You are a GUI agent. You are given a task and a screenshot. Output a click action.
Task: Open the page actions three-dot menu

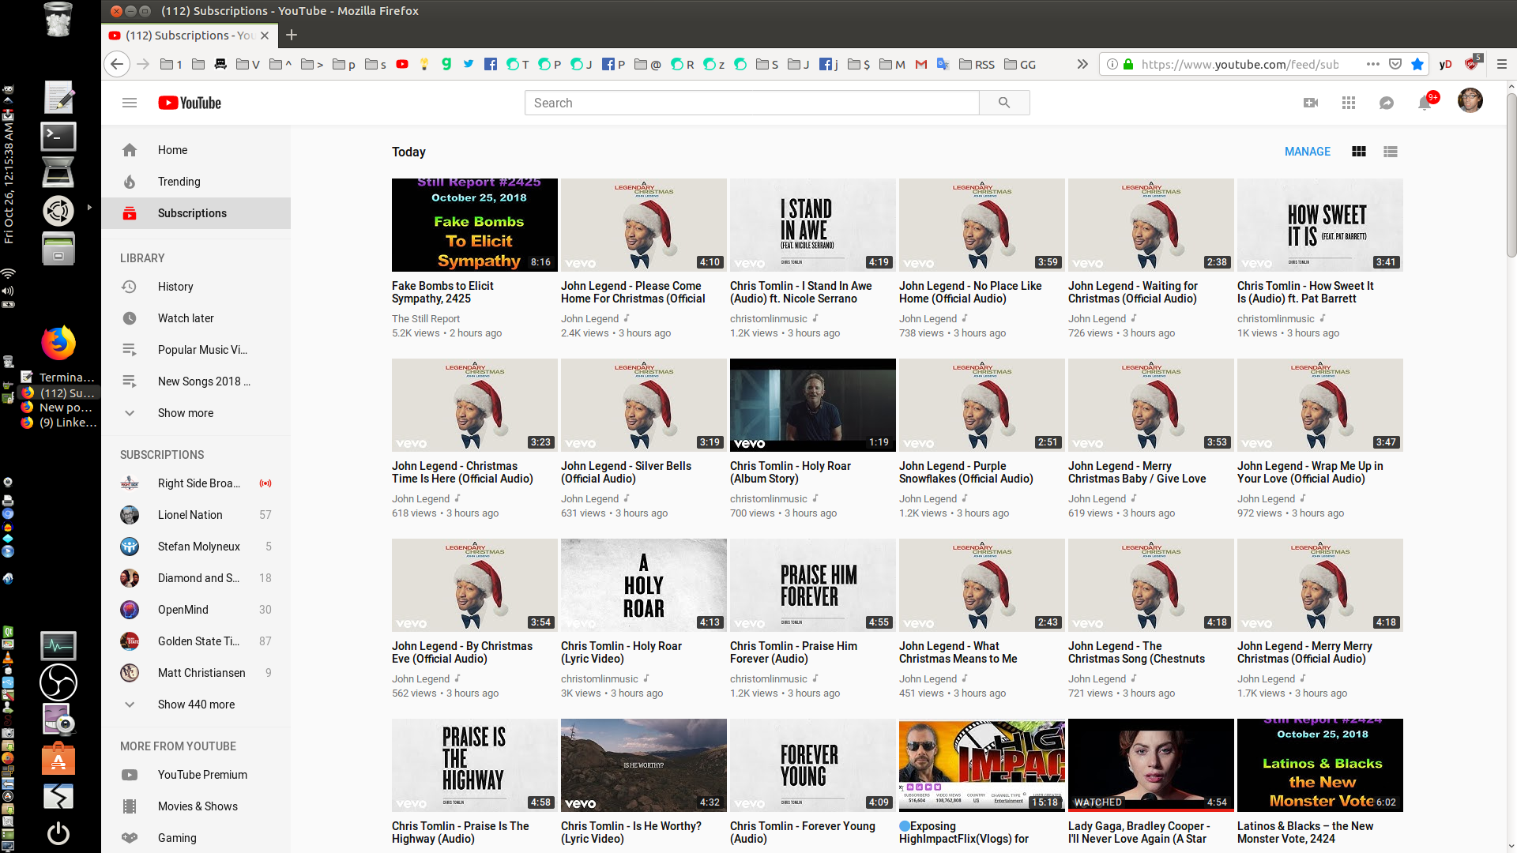point(1373,64)
